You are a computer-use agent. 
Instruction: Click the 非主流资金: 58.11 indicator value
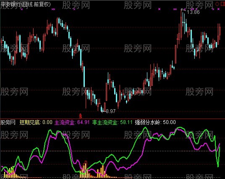point(112,122)
